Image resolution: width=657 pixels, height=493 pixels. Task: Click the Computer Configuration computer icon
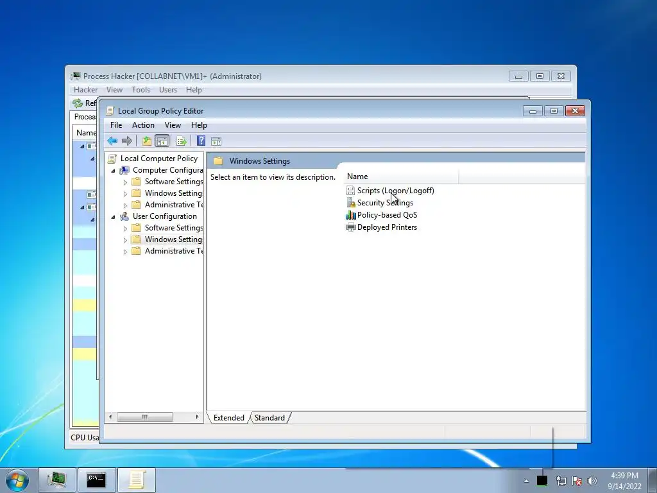pyautogui.click(x=124, y=170)
